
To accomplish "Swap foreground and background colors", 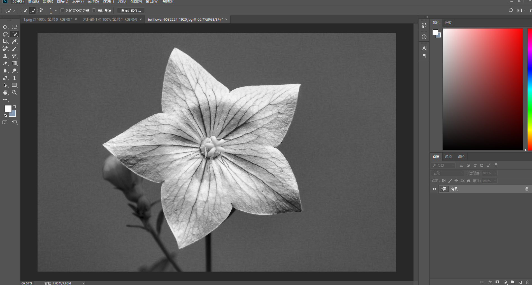I will [15, 106].
